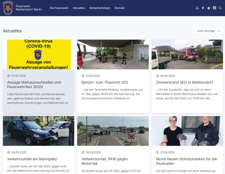
Task: Click clock icon beside 04.05.2020
Action: [x=9, y=152]
